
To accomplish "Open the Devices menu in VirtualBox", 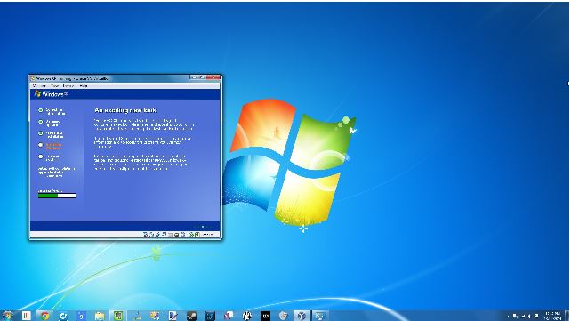I will pyautogui.click(x=68, y=86).
